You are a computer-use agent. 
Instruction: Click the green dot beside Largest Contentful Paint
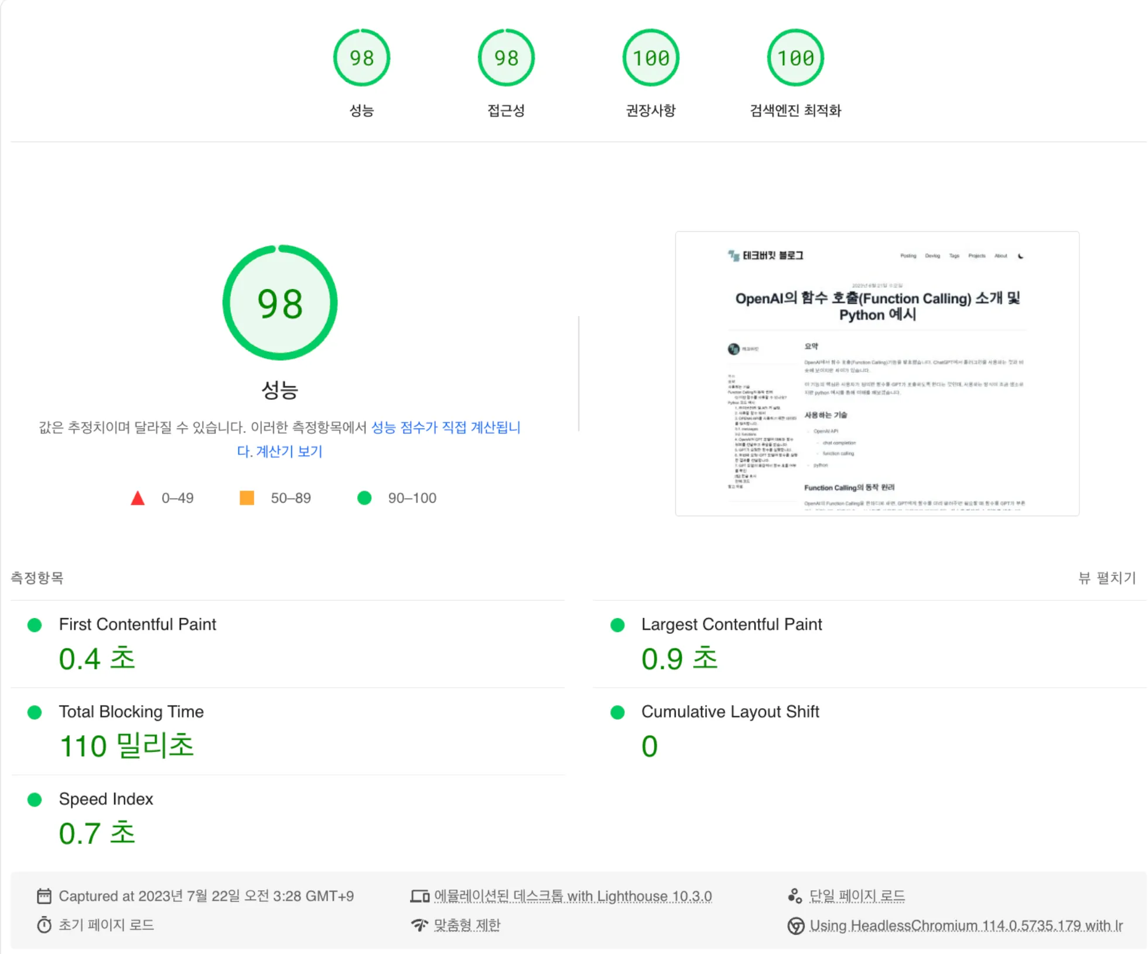[x=617, y=625]
